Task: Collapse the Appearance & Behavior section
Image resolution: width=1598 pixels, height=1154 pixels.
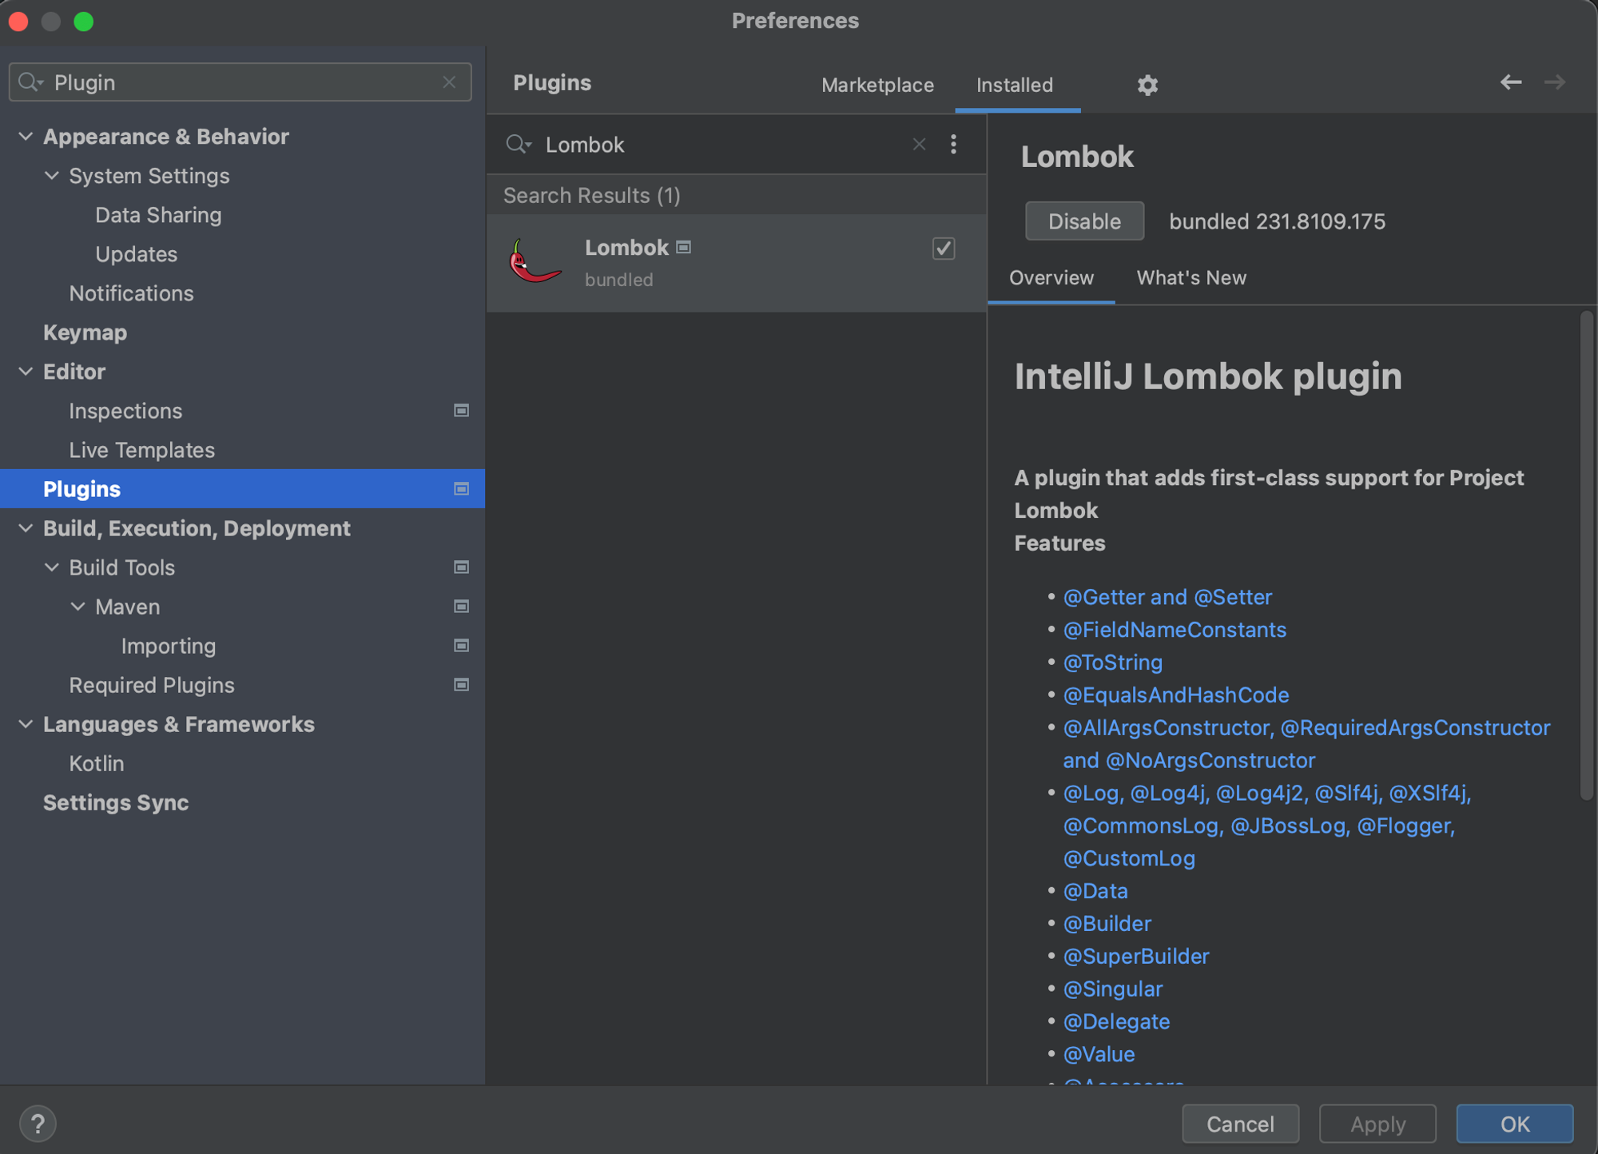Action: pyautogui.click(x=26, y=137)
